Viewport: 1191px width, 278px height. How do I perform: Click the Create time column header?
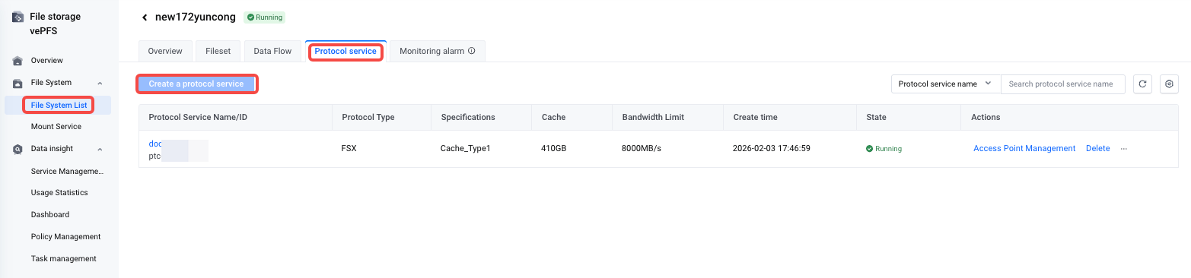pos(755,118)
